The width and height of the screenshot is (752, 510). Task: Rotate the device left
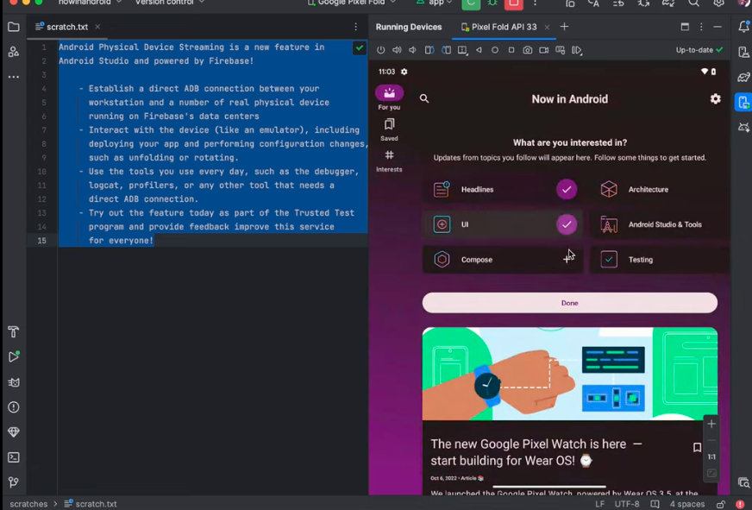click(x=429, y=50)
